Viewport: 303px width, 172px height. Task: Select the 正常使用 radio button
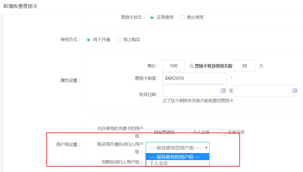152,18
